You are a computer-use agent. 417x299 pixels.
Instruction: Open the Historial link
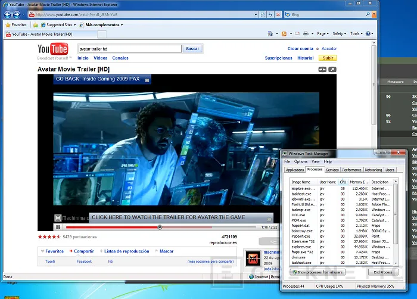point(305,58)
